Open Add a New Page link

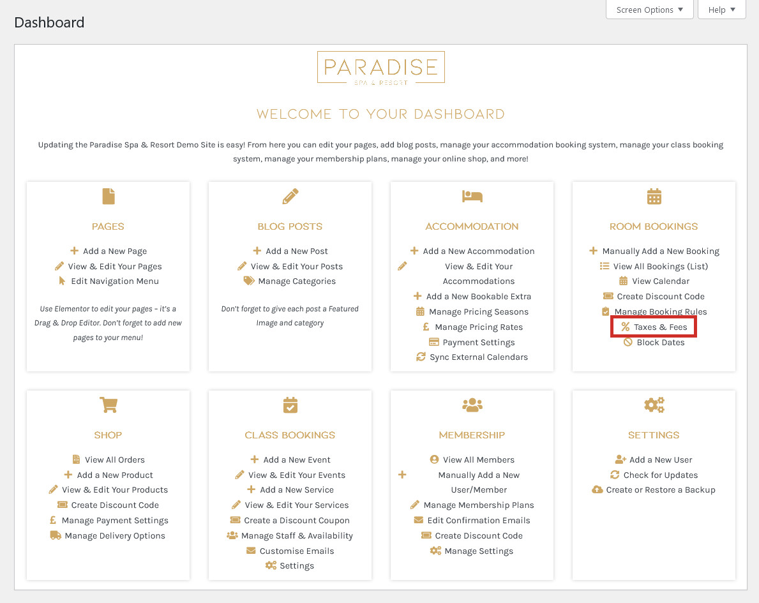pyautogui.click(x=115, y=251)
